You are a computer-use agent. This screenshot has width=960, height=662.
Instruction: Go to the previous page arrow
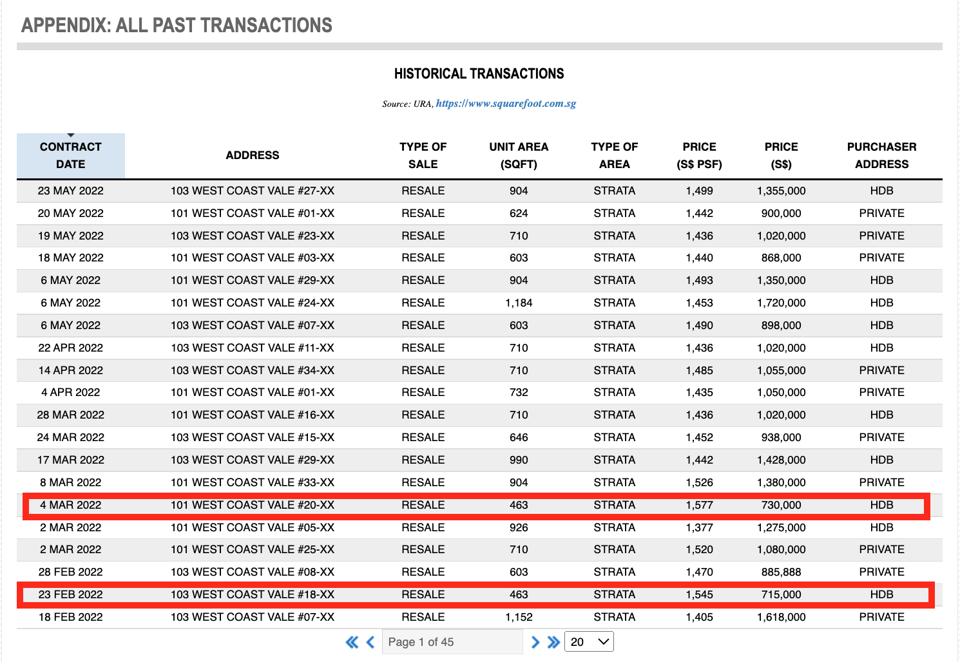click(x=370, y=642)
